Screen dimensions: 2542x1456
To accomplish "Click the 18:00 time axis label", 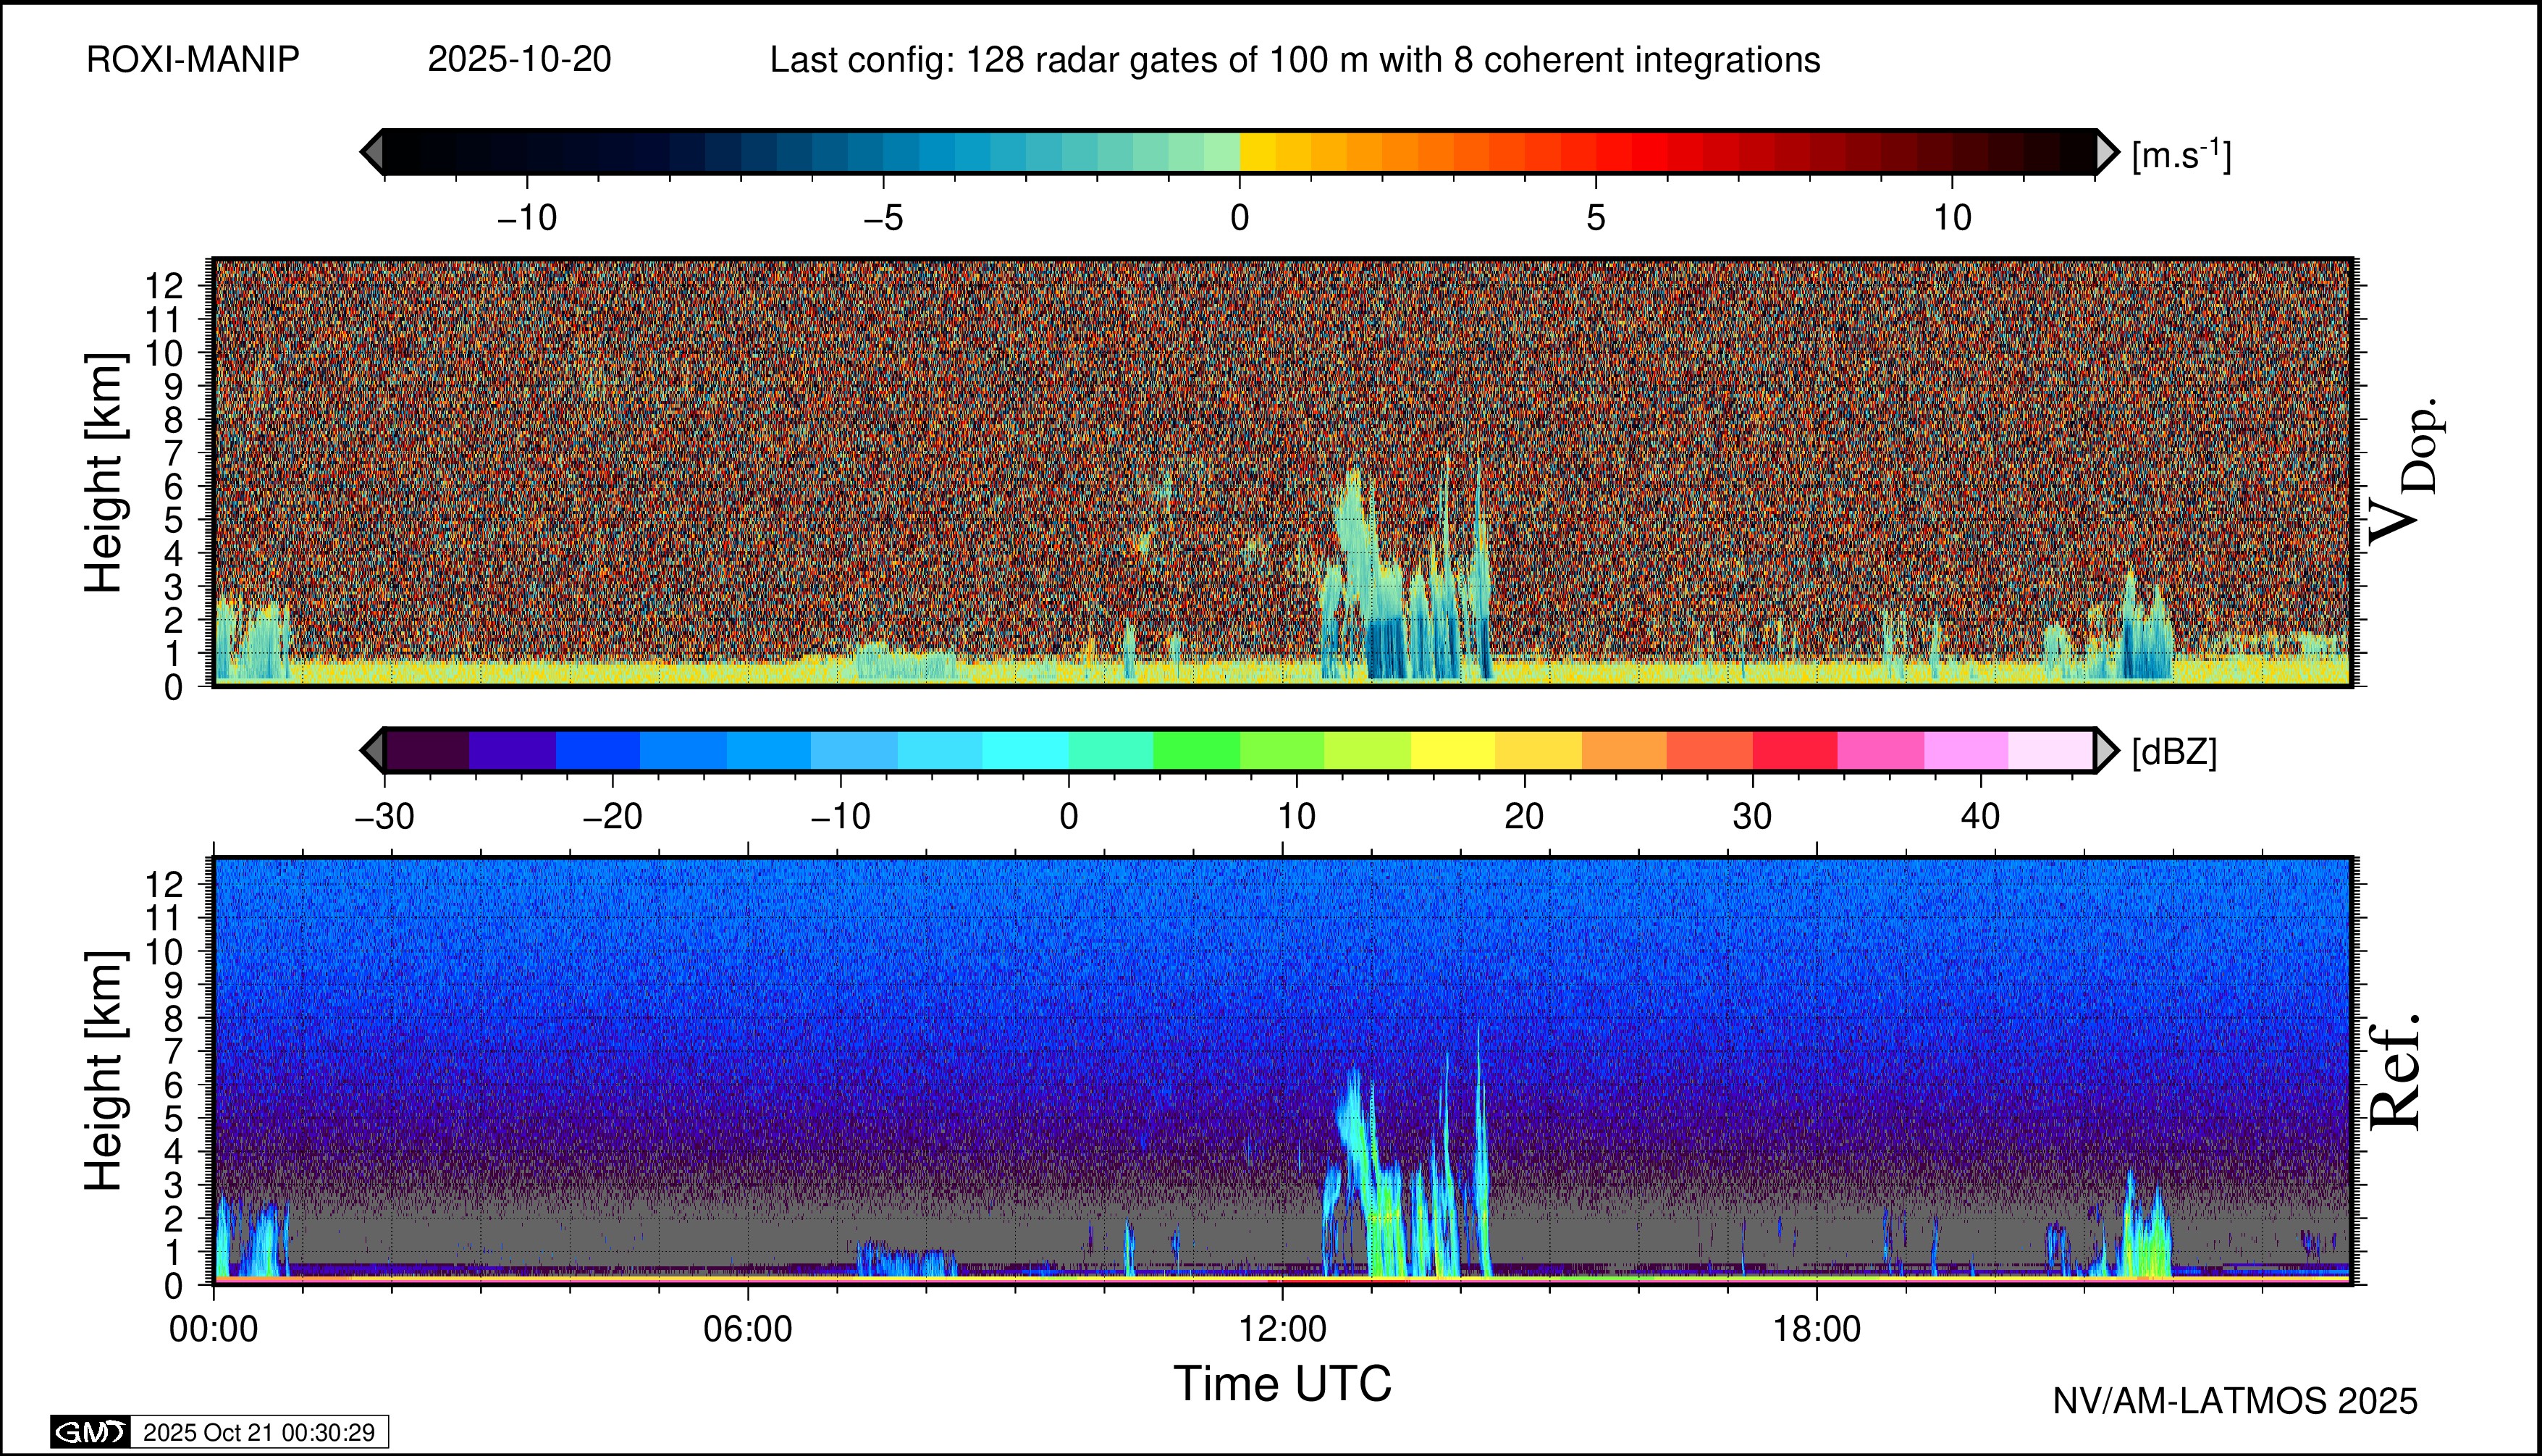I will coord(1817,1329).
